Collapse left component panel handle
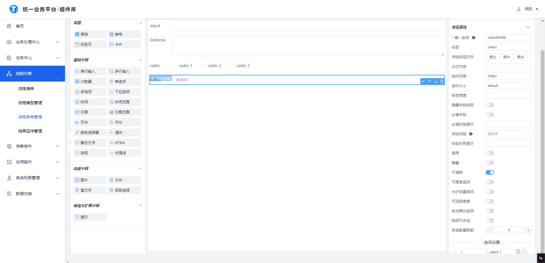Viewport: 545px width, 263px height. tap(70, 143)
